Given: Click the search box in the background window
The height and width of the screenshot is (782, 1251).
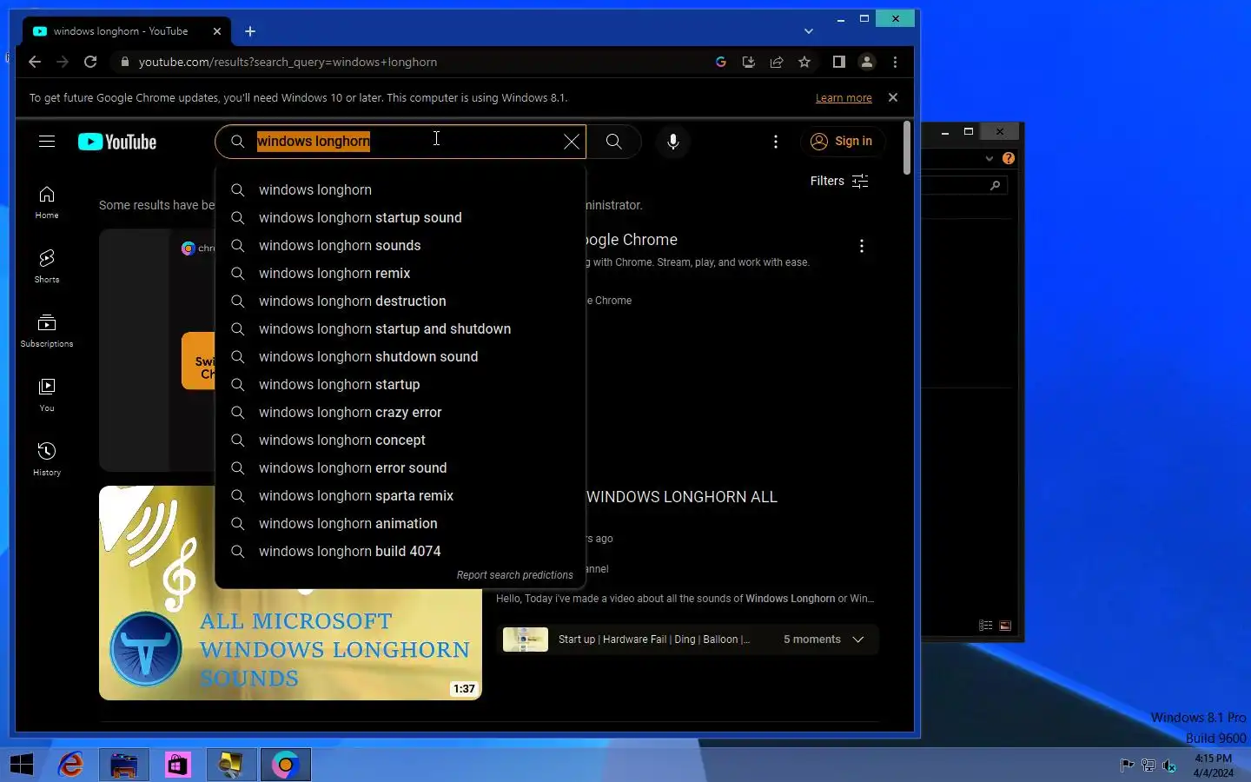Looking at the screenshot, I should click(964, 185).
